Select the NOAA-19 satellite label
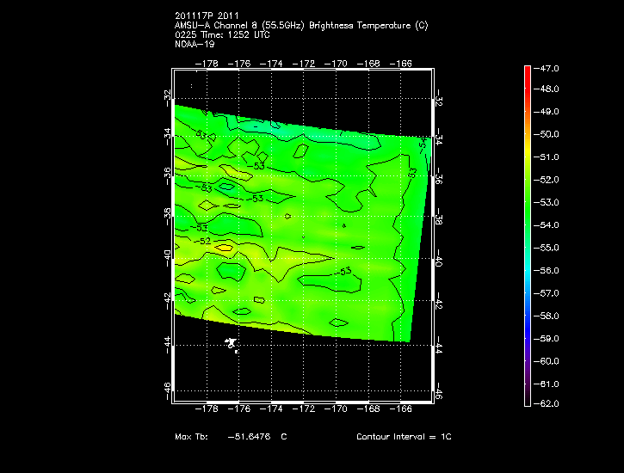624x473 pixels. point(194,45)
